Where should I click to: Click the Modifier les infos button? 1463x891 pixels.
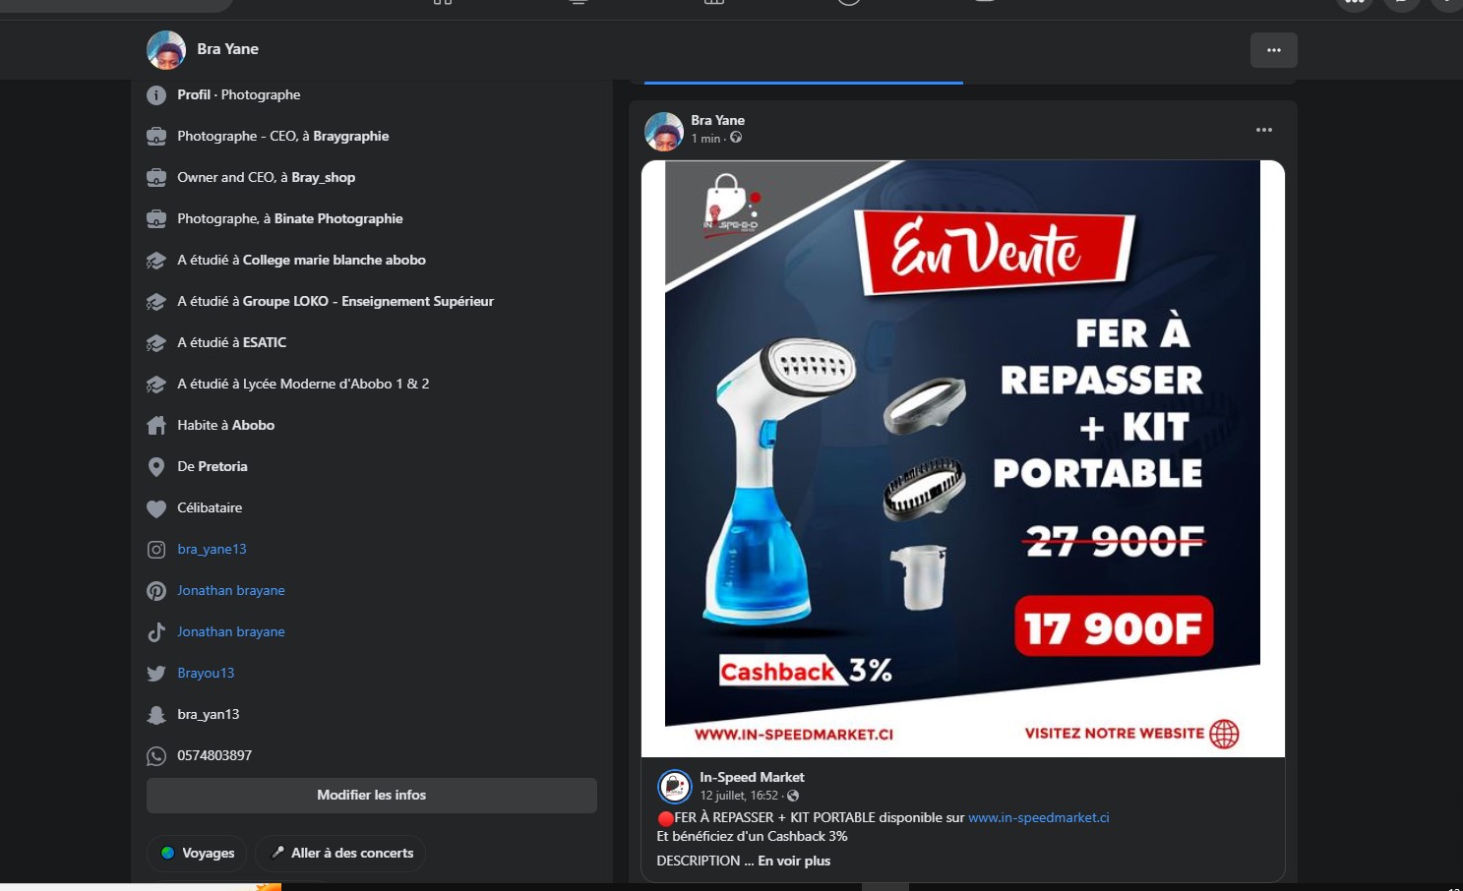pos(372,796)
